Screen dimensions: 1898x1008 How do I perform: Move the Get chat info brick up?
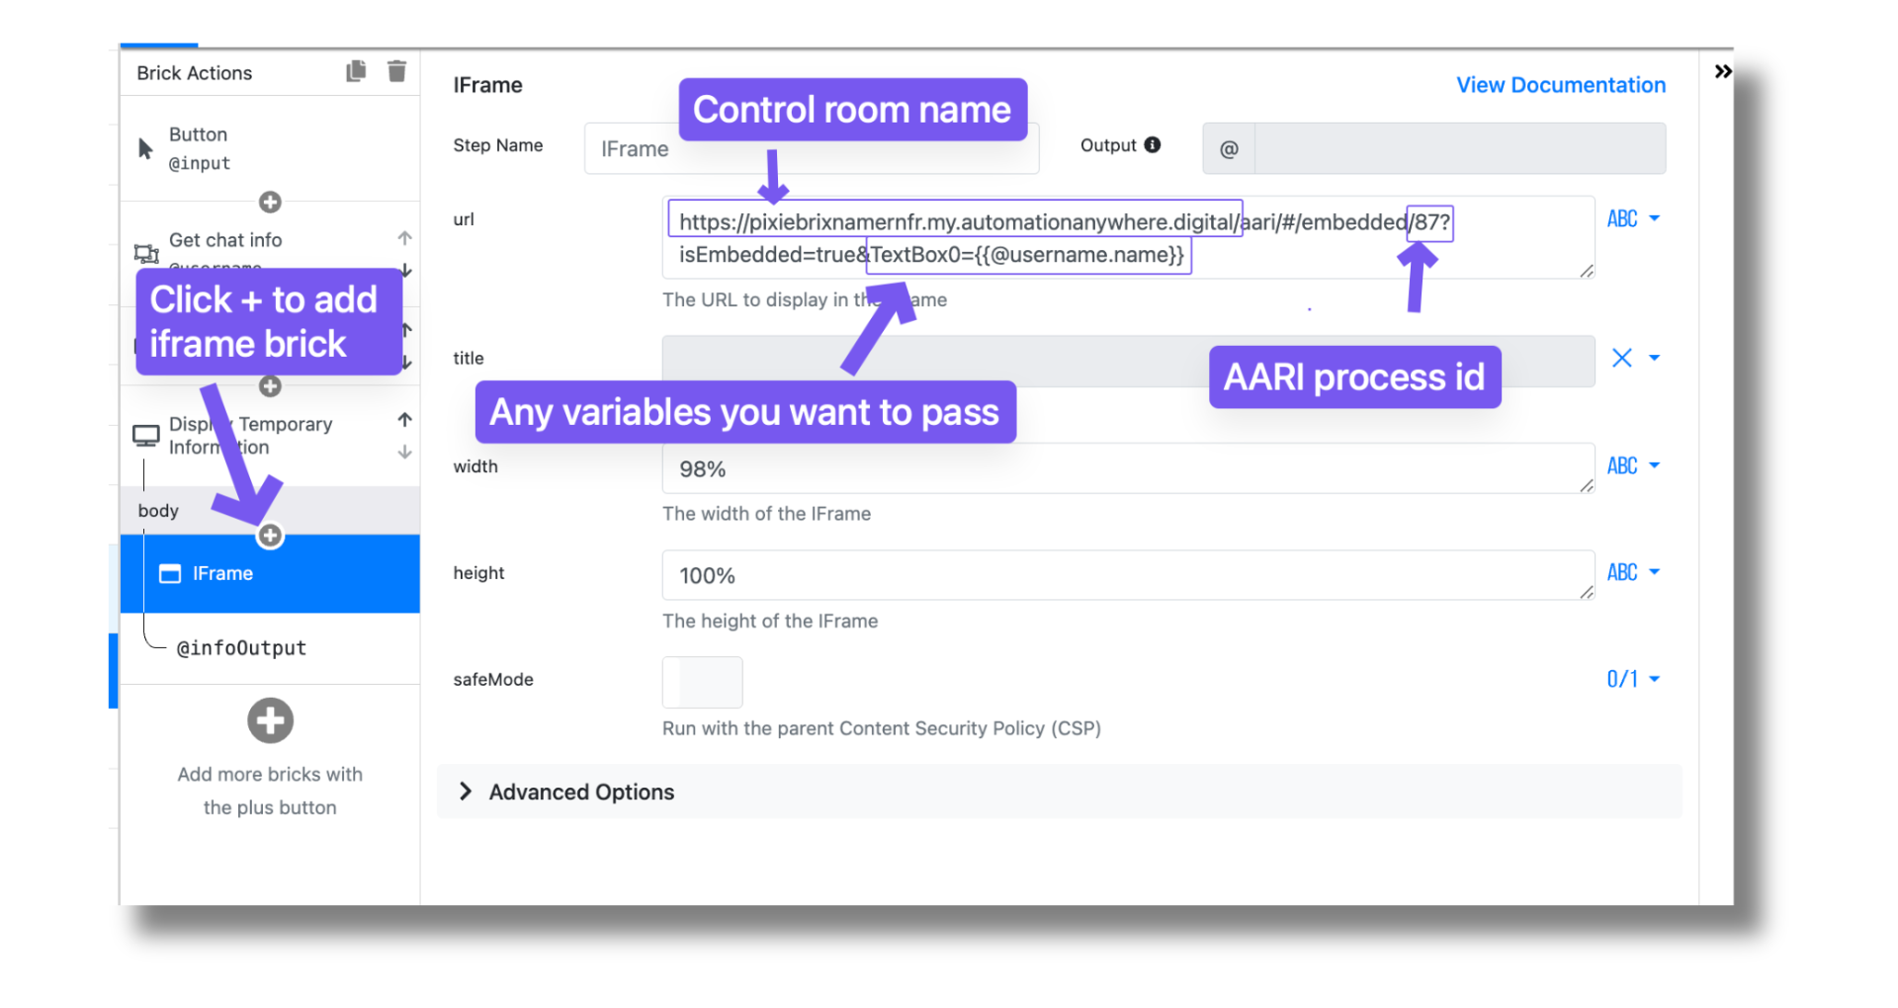click(404, 237)
